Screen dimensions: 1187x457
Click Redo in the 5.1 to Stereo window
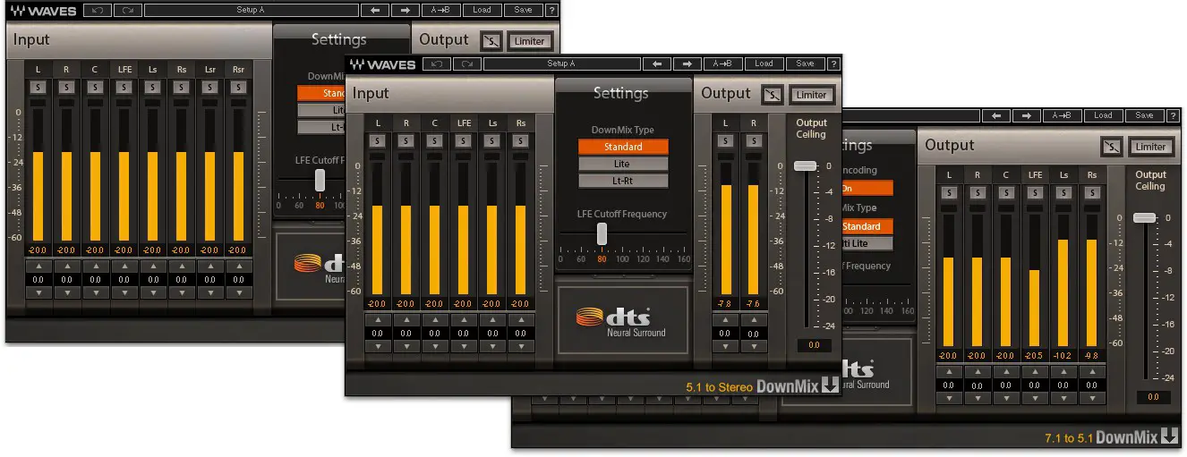pos(465,63)
